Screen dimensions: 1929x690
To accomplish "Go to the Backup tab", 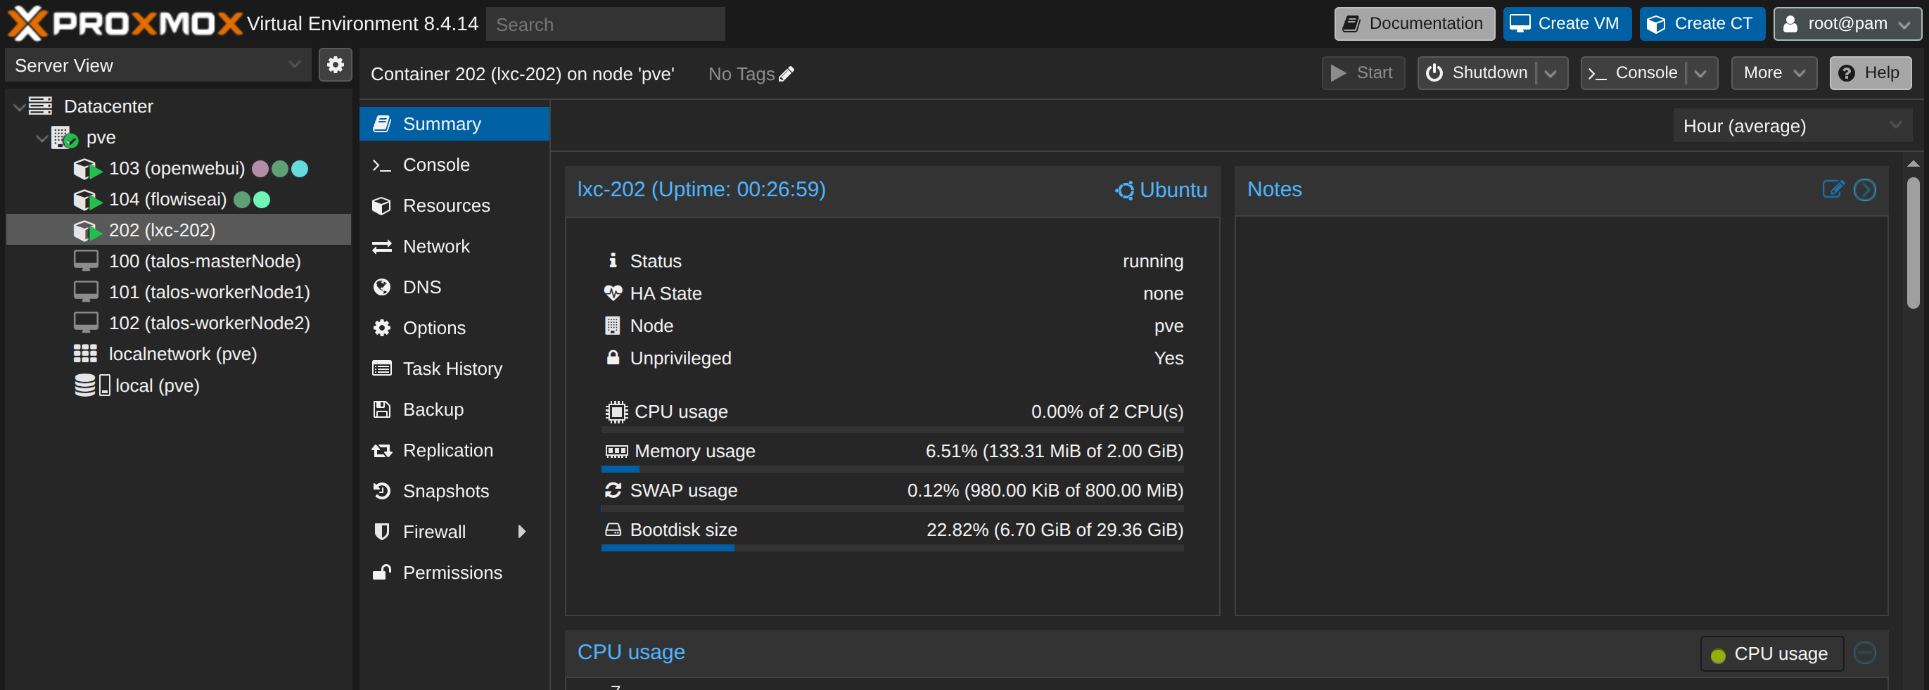I will click(x=454, y=409).
